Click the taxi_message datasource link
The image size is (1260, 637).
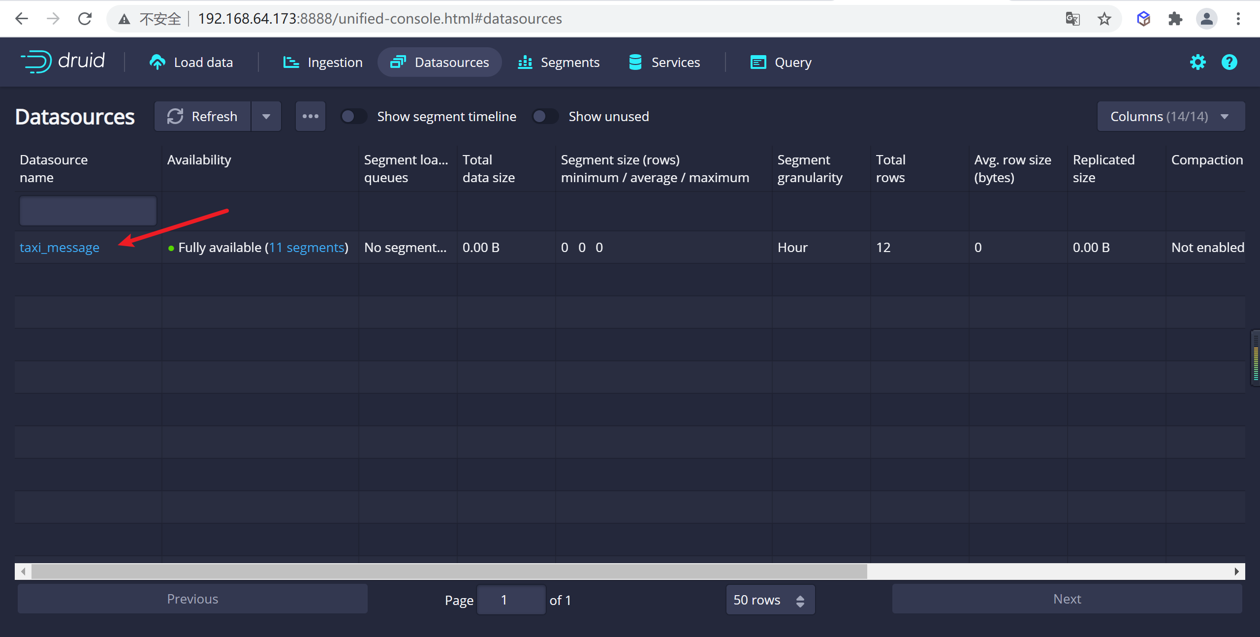tap(59, 247)
